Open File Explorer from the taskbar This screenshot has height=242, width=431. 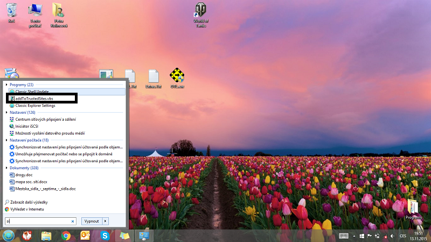(x=46, y=236)
